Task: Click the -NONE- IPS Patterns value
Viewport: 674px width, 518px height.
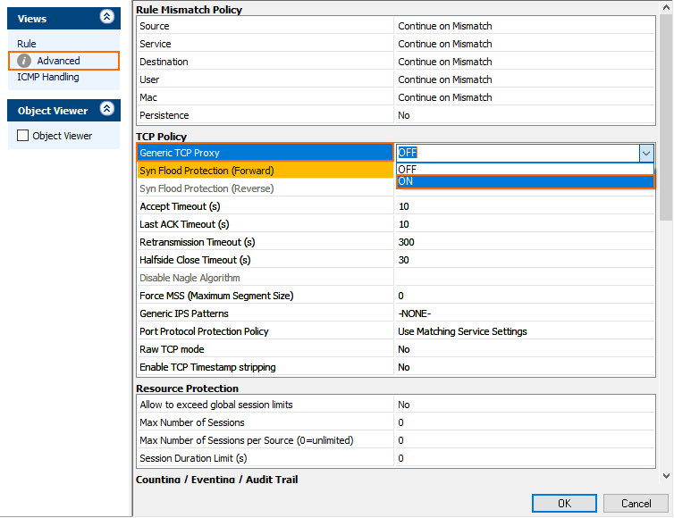Action: [415, 313]
